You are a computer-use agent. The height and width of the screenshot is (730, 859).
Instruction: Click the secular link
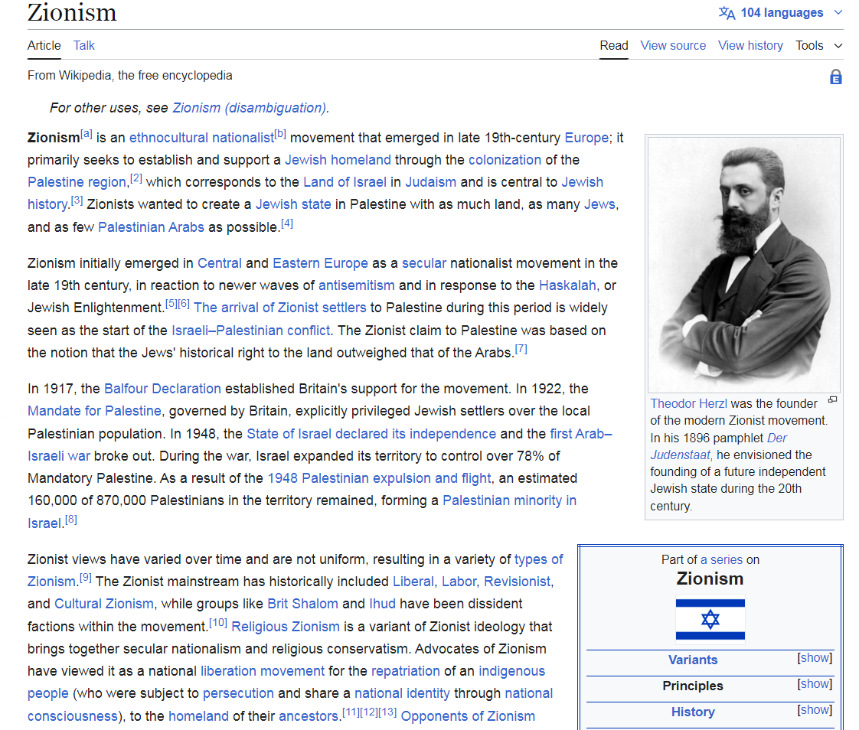point(424,263)
